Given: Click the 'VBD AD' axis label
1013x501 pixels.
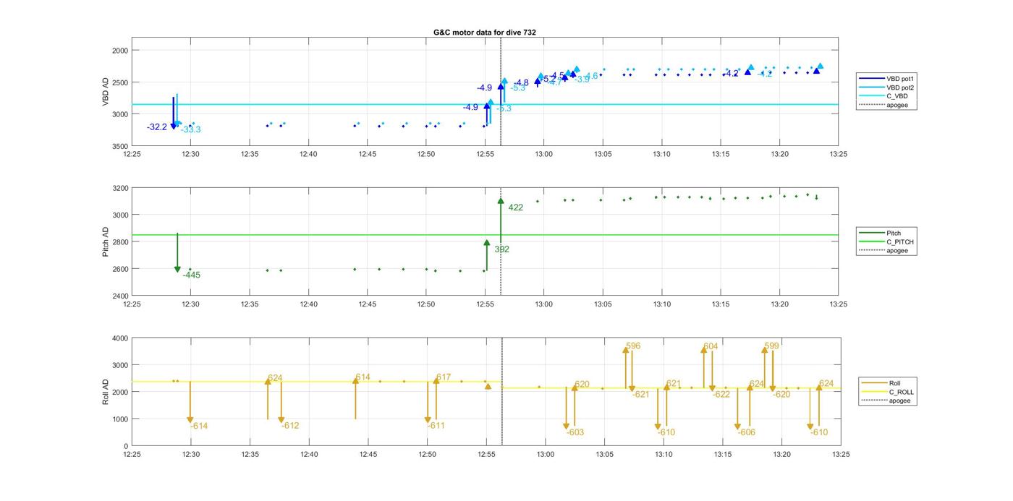Looking at the screenshot, I should point(106,92).
